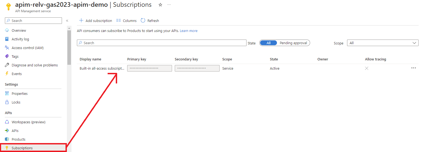Select the All state filter
This screenshot has width=421, height=152.
click(x=268, y=43)
